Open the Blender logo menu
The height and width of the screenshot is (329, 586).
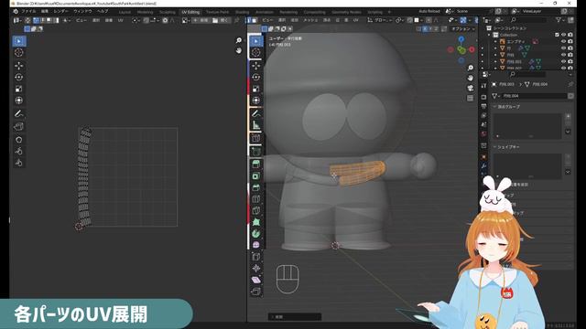coord(16,12)
